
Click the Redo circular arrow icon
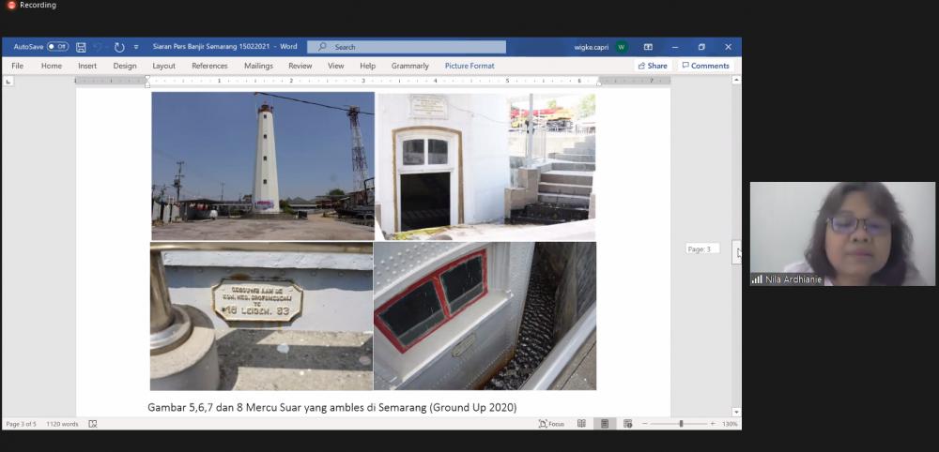pyautogui.click(x=119, y=47)
